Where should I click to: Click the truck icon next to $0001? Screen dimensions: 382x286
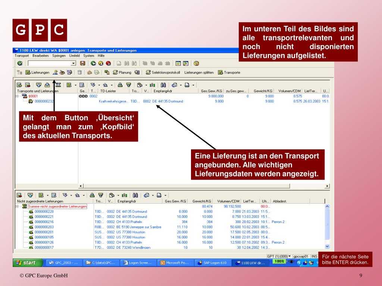[25, 96]
